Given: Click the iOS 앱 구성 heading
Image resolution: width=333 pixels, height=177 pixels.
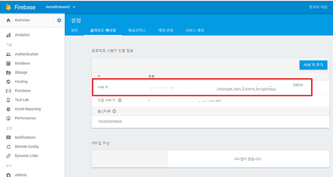Looking at the screenshot, I should 100,143.
